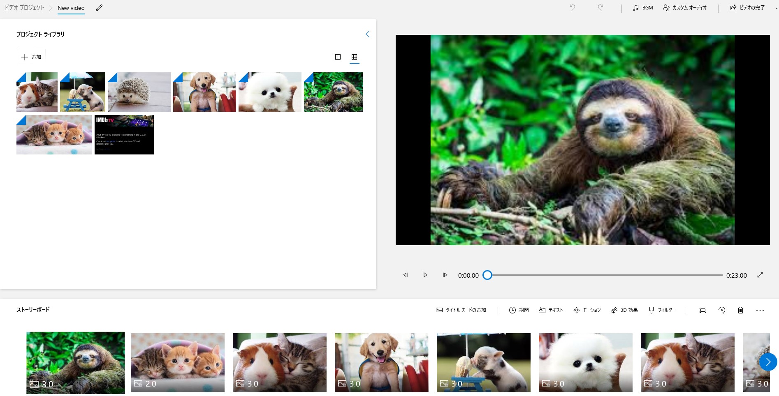Click the モーション motion button
This screenshot has height=396, width=779.
pos(587,310)
